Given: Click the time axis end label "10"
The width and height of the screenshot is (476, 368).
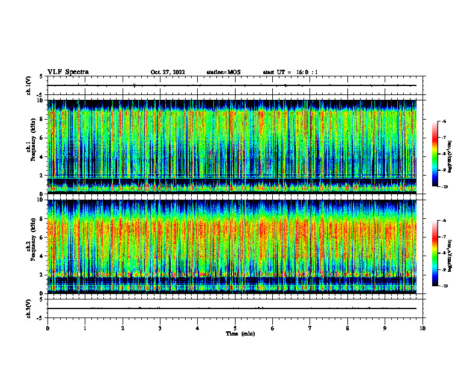Looking at the screenshot, I should 423,328.
